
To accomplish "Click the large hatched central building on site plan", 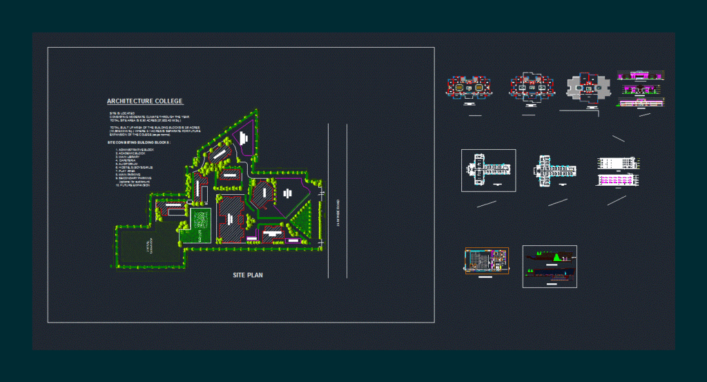I will coord(231,220).
